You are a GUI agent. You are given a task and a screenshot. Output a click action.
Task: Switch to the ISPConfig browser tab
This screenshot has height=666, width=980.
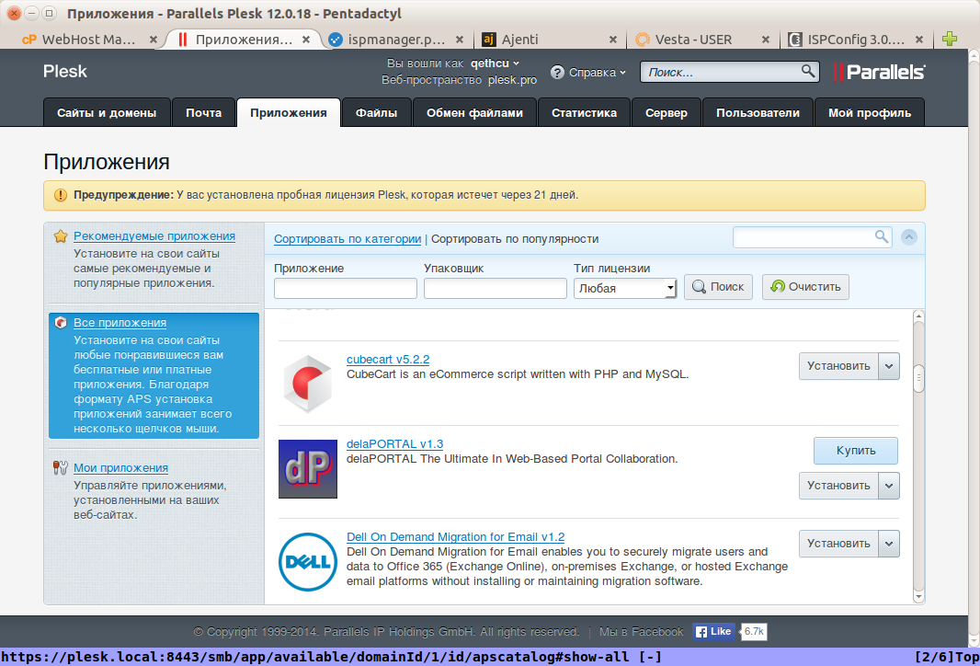(856, 40)
